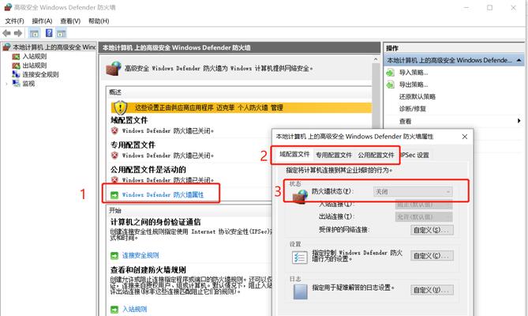The height and width of the screenshot is (316, 528).
Task: Open the 出站连接 dropdown
Action: [x=424, y=216]
